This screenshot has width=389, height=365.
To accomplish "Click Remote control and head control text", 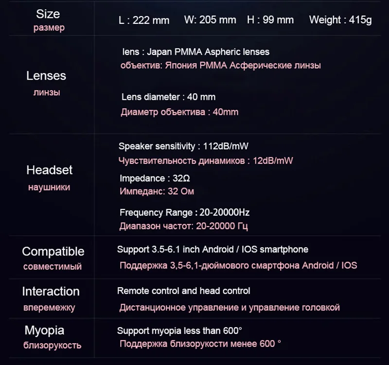I will (183, 291).
